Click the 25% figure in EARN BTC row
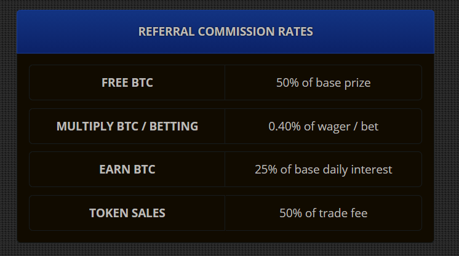 (266, 169)
